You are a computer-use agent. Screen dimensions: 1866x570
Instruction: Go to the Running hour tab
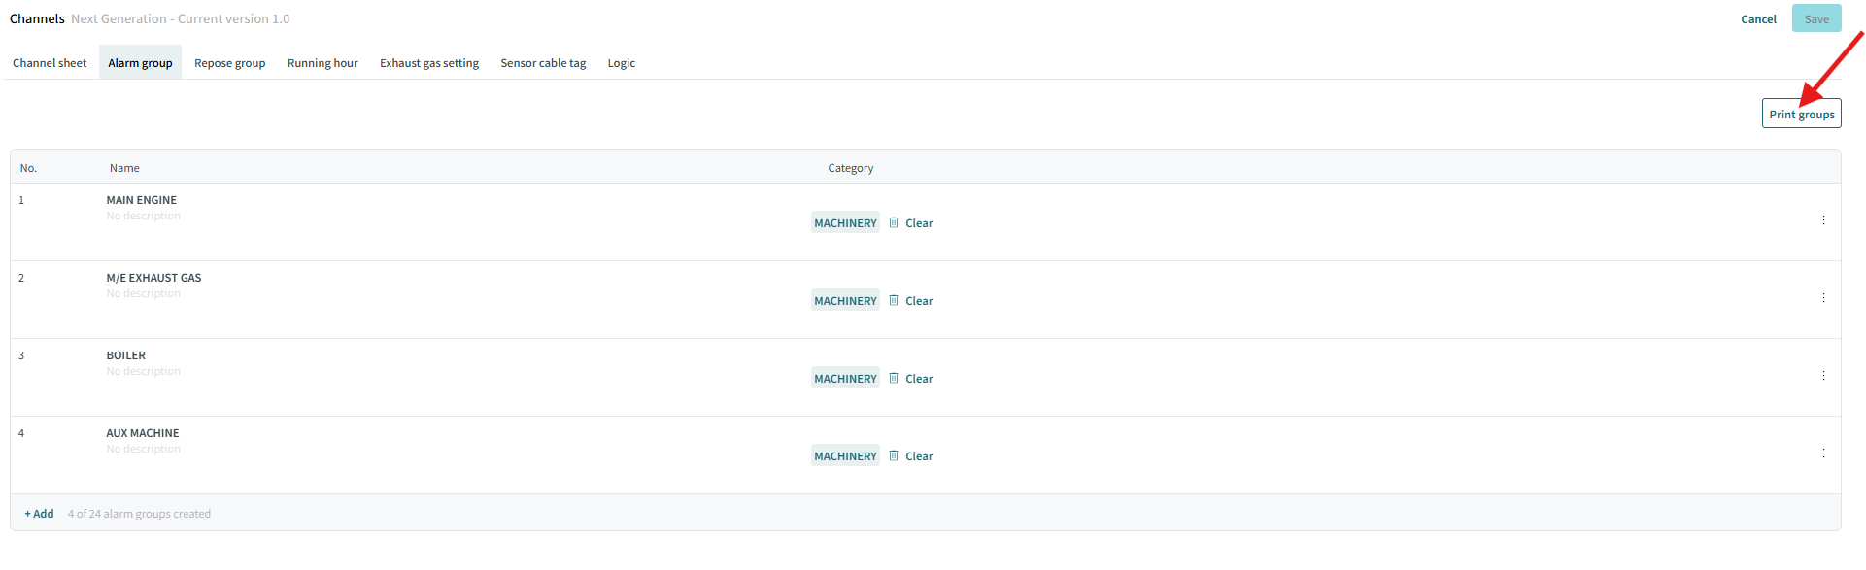click(x=322, y=63)
